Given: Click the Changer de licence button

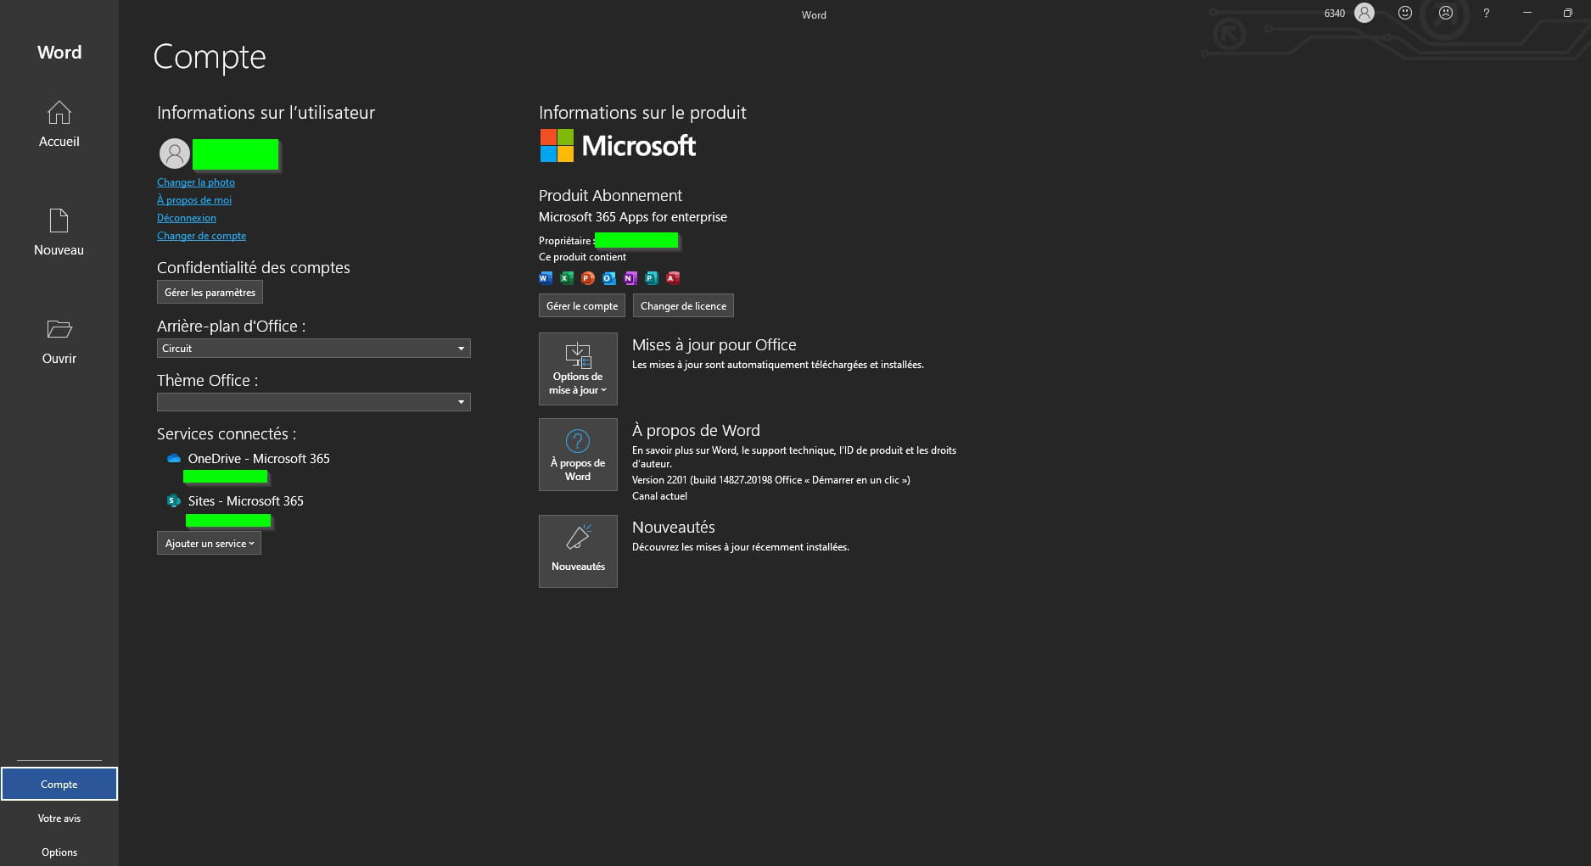Looking at the screenshot, I should coord(683,305).
